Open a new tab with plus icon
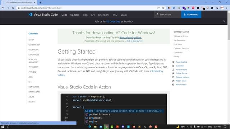This screenshot has height=129, width=230. click(40, 3)
